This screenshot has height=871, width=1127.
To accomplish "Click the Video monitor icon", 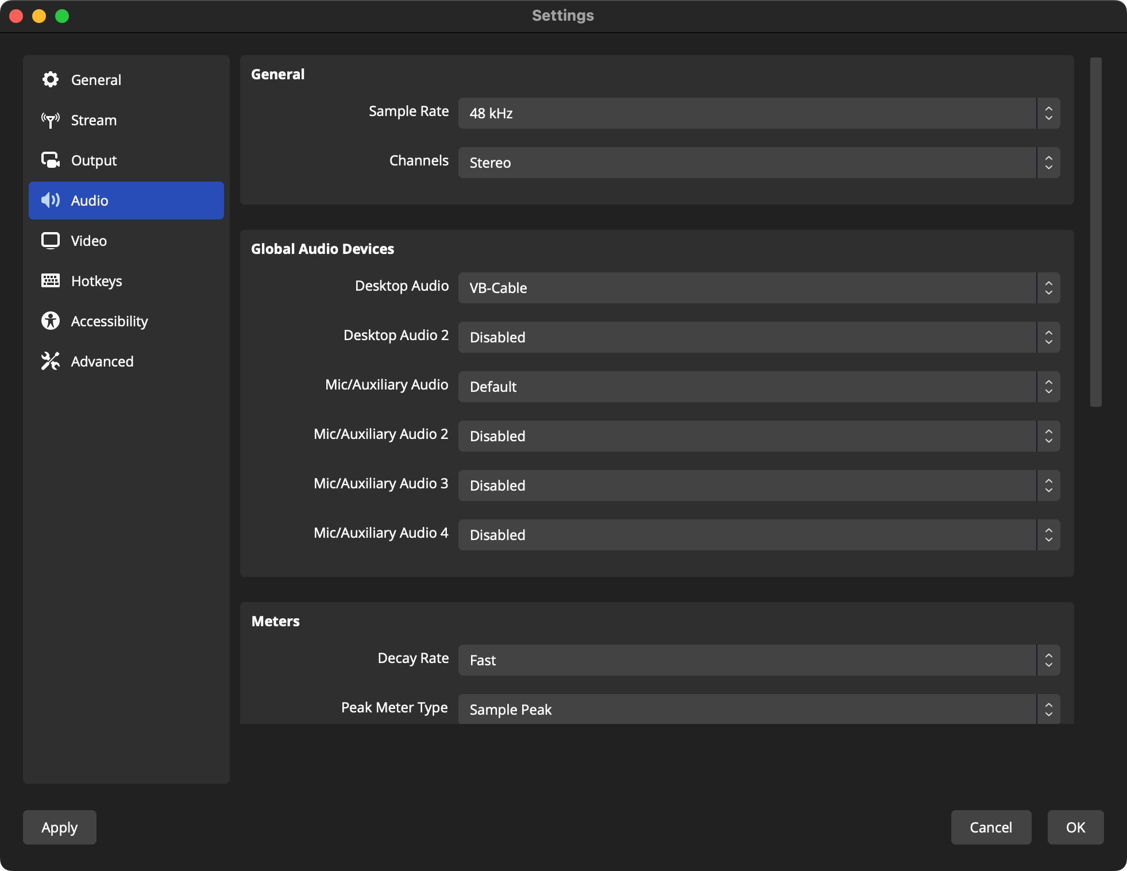I will (51, 241).
